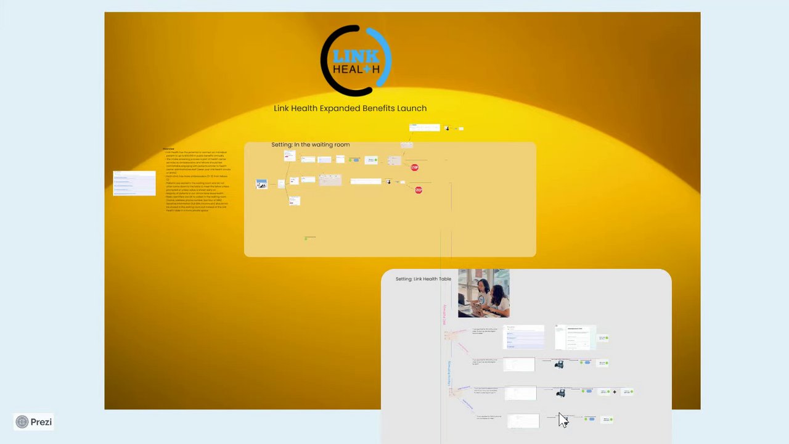Click the lower fax machine icon next to the plus sign
789x444 pixels.
point(560,393)
